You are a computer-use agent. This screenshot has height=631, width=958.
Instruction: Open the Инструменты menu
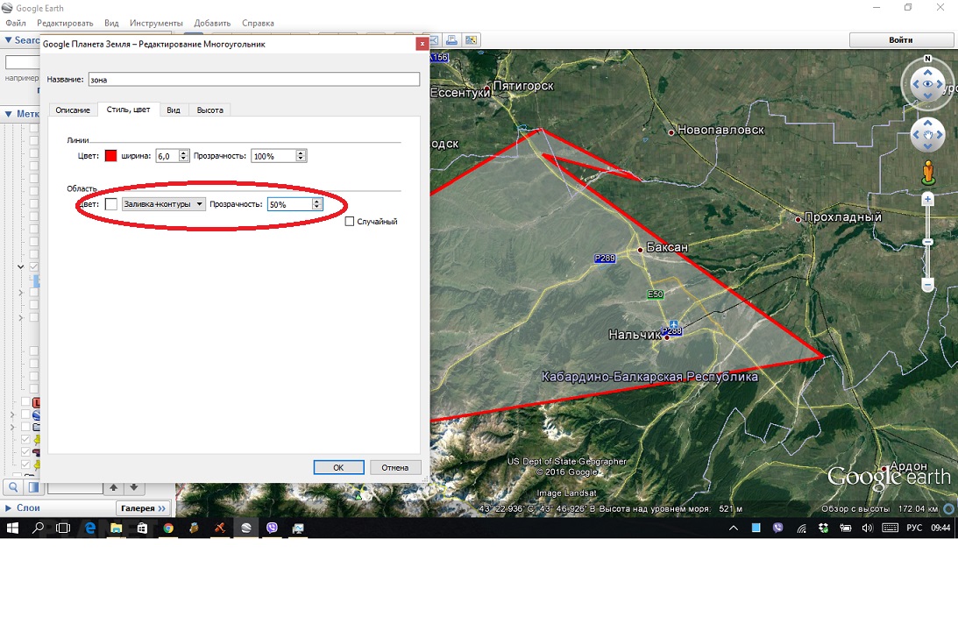tap(156, 23)
